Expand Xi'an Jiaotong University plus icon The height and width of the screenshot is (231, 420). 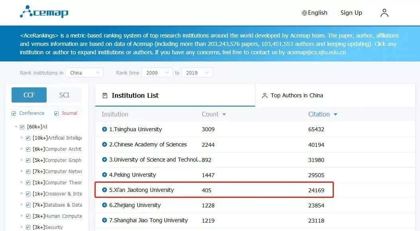105,190
